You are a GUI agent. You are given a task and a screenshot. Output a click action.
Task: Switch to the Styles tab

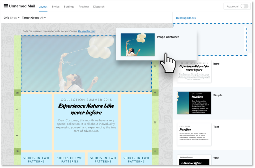click(x=56, y=7)
